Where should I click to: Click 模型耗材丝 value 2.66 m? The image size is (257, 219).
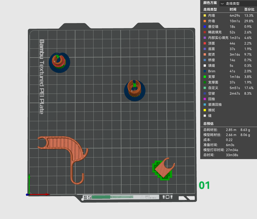point(231,135)
